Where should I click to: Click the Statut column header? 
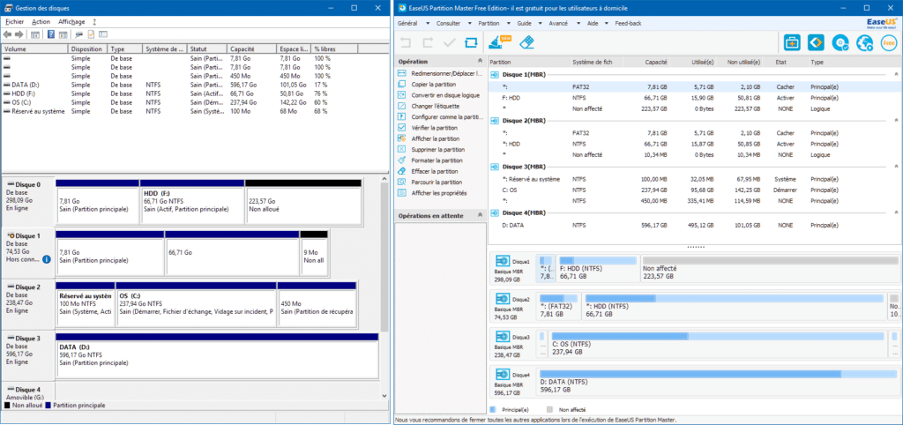[207, 49]
